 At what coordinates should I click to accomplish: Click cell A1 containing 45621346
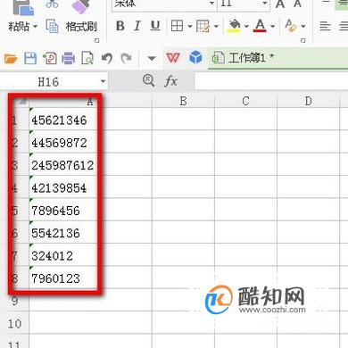(62, 120)
